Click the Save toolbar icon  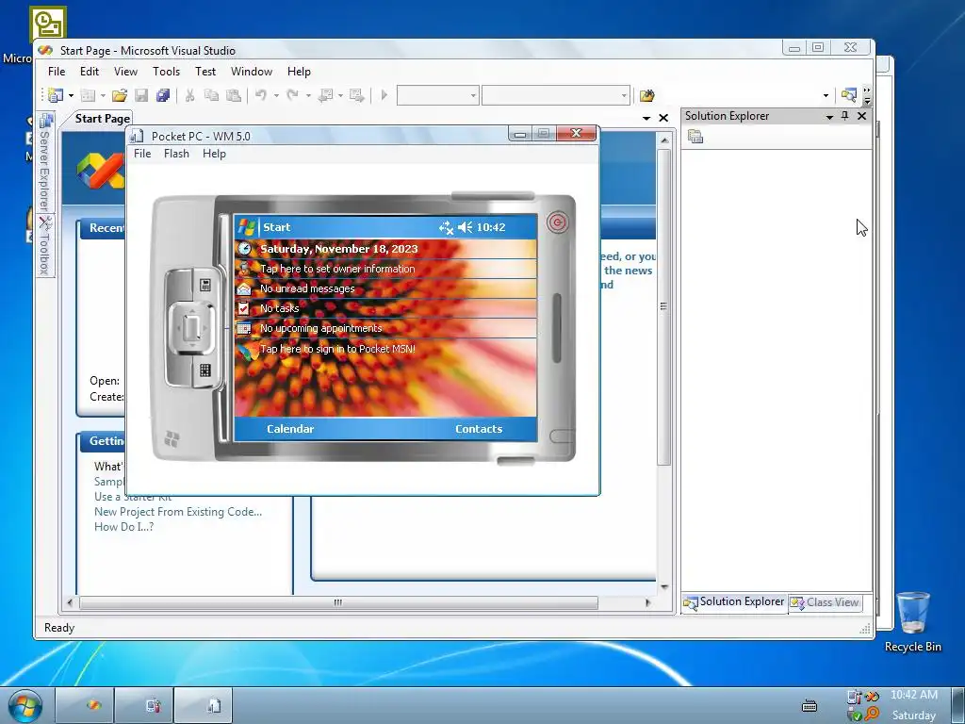tap(141, 95)
